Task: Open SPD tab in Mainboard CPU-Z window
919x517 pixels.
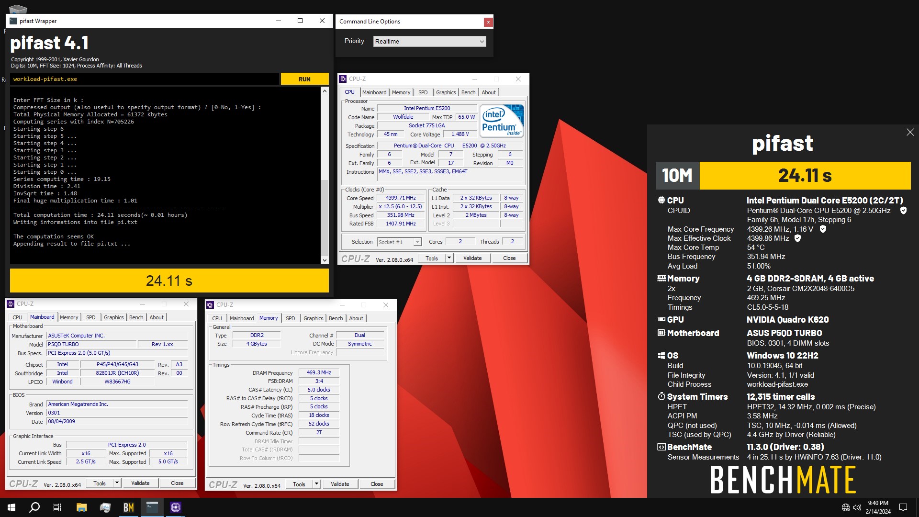Action: pos(91,317)
